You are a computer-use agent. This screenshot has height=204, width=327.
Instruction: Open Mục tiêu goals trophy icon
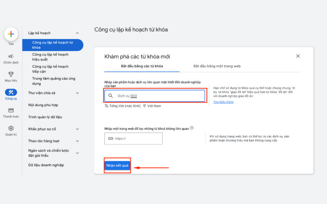coord(11,74)
